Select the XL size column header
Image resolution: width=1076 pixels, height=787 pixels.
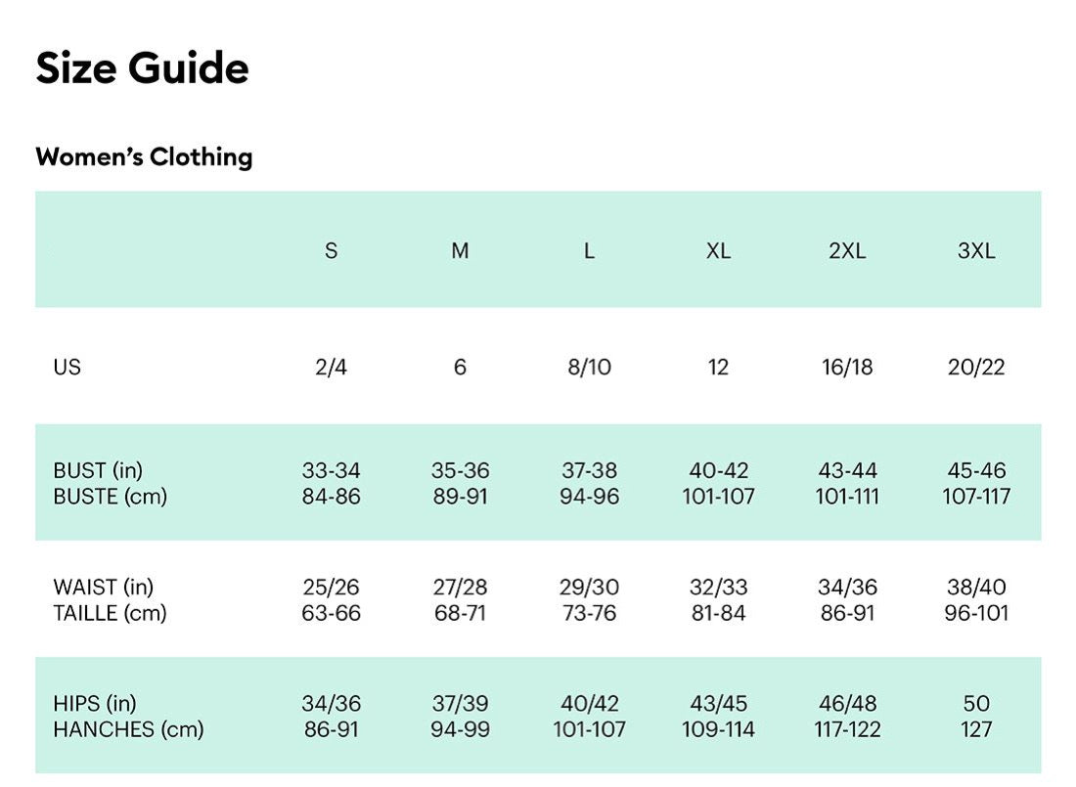pos(719,250)
